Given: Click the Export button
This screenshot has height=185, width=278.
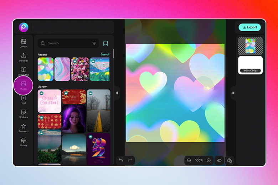Looking at the screenshot, I should (249, 27).
